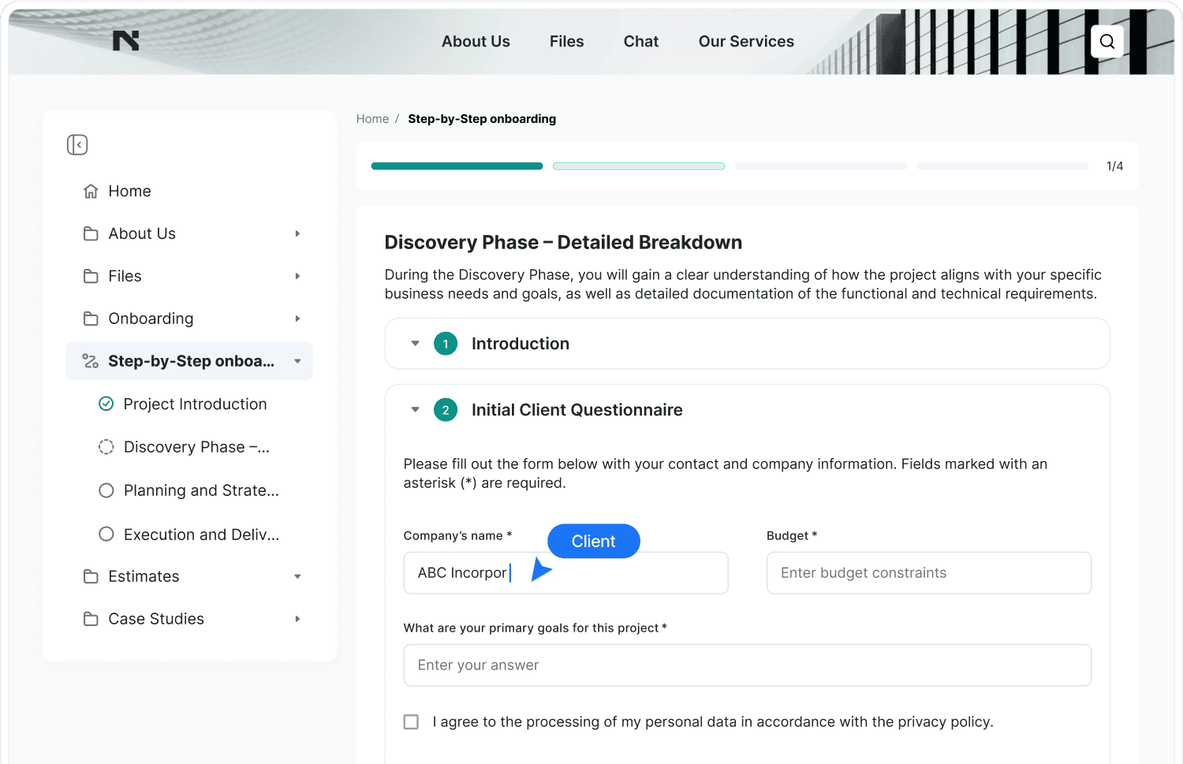Click the second light-teal progress segment
Viewport: 1183px width, 764px height.
[639, 166]
